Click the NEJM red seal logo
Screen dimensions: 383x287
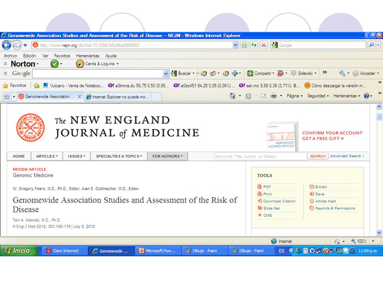pyautogui.click(x=31, y=128)
